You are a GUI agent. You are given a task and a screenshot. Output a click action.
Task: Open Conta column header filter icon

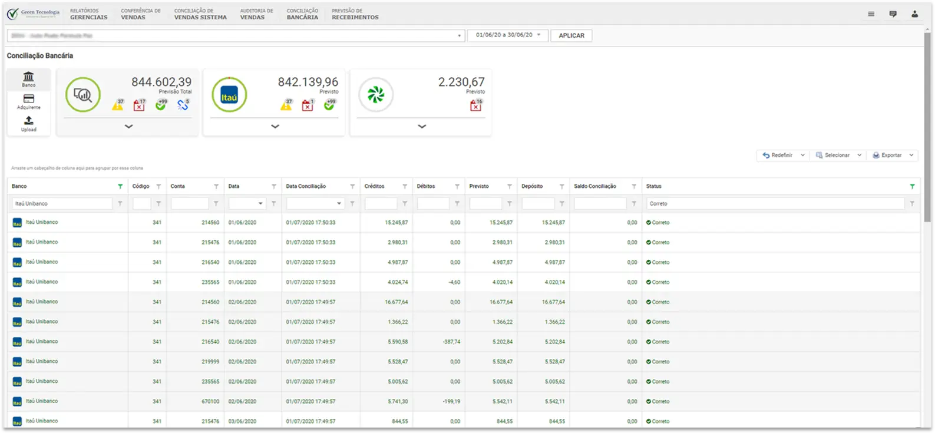pyautogui.click(x=216, y=186)
